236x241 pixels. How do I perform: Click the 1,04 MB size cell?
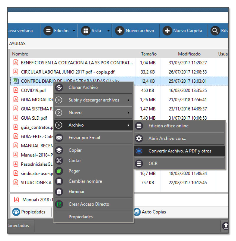(148, 63)
